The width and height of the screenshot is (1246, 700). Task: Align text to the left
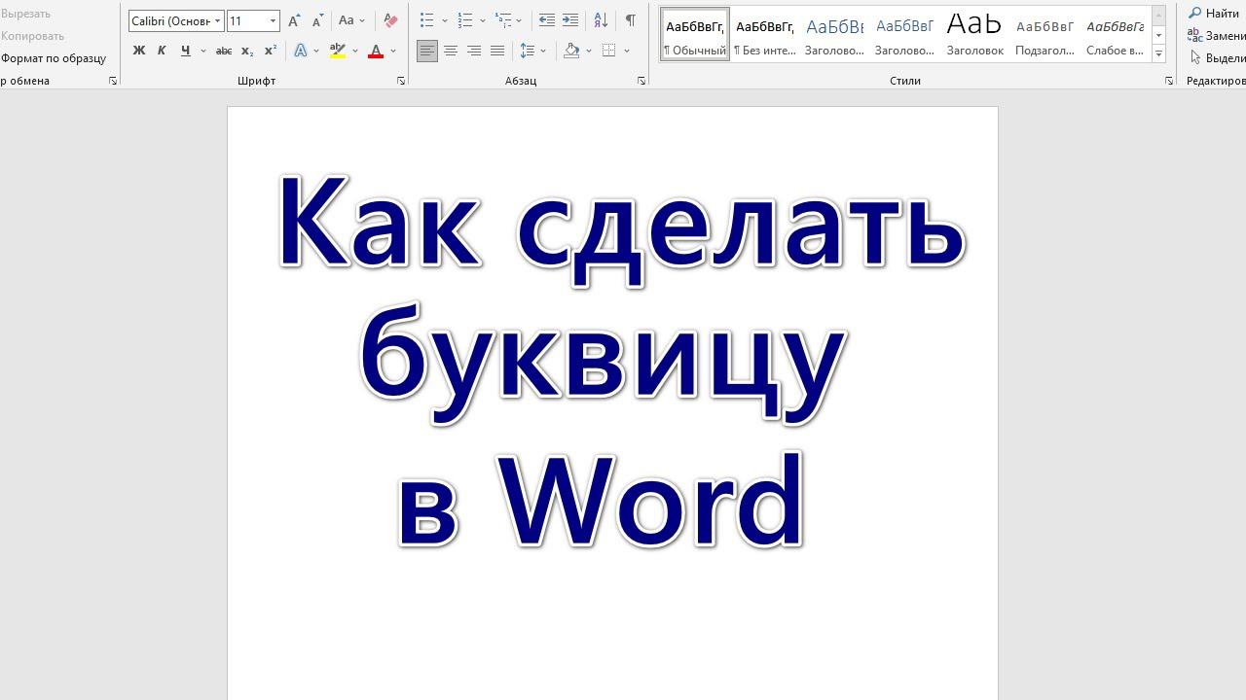pos(427,51)
